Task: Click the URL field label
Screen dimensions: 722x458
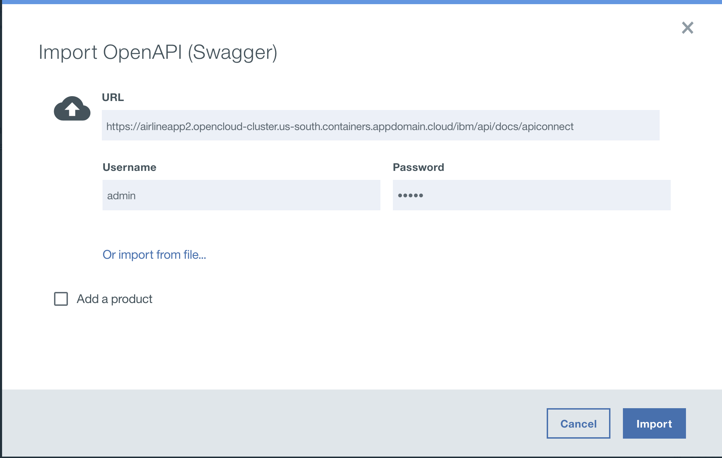Action: click(113, 98)
